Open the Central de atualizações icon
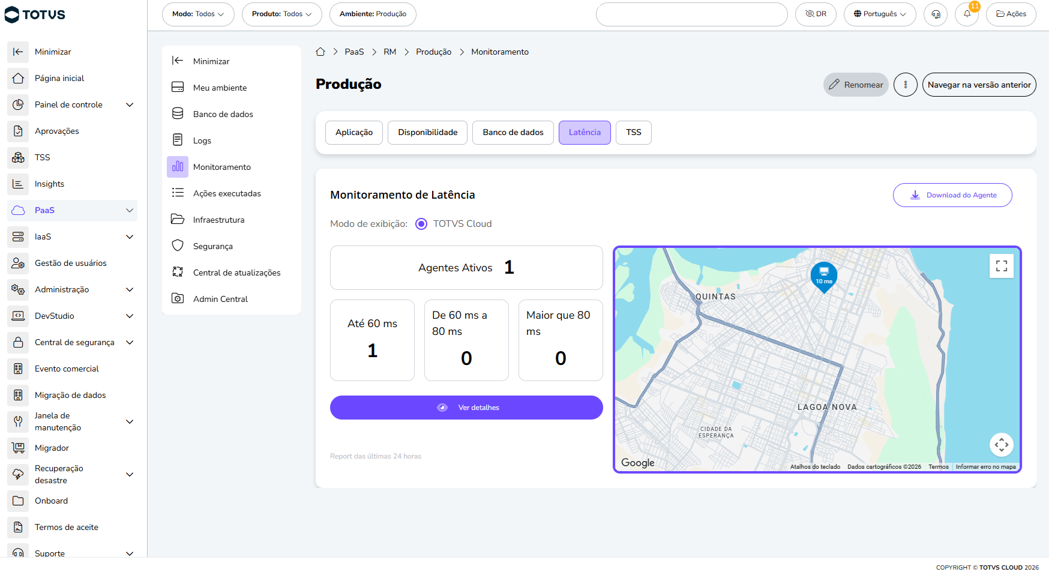The image size is (1052, 578). (x=178, y=272)
